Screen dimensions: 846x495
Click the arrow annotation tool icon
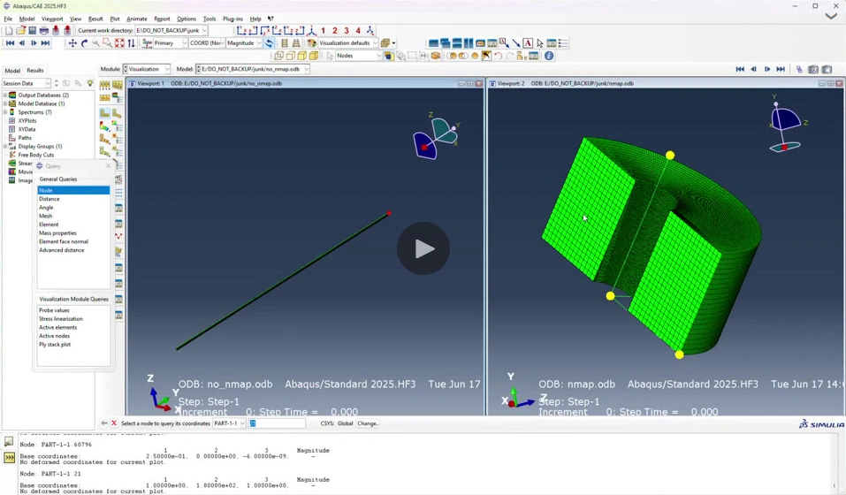(x=515, y=43)
